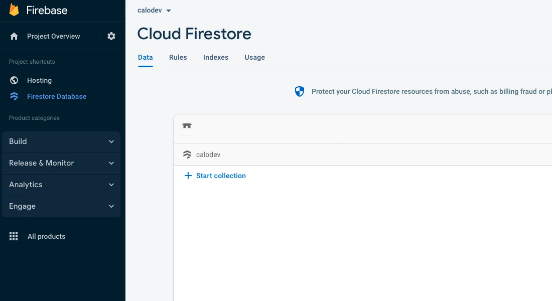Switch to the Indexes tab
Viewport: 552px width, 301px height.
pos(216,57)
